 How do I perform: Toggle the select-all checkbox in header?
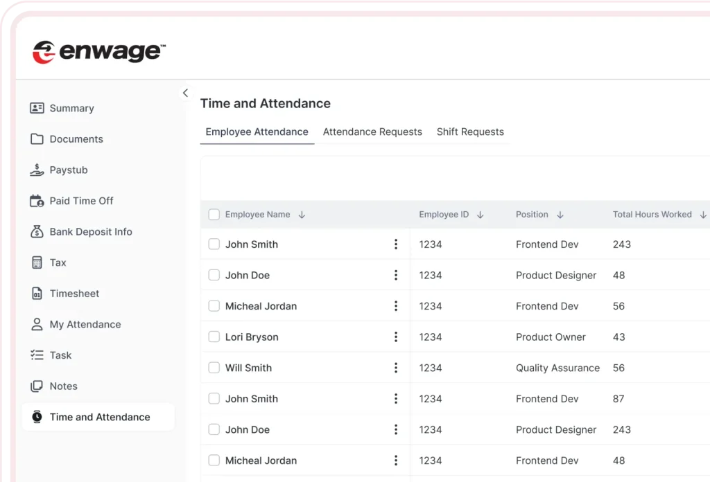(x=214, y=215)
